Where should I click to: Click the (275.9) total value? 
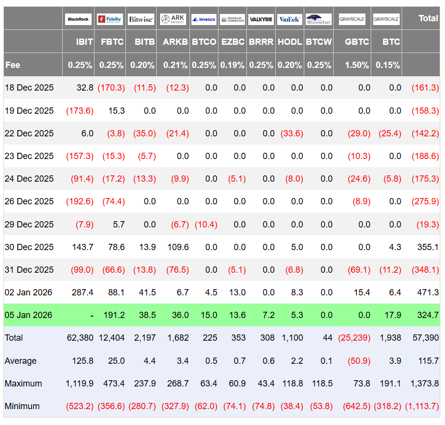pos(425,201)
